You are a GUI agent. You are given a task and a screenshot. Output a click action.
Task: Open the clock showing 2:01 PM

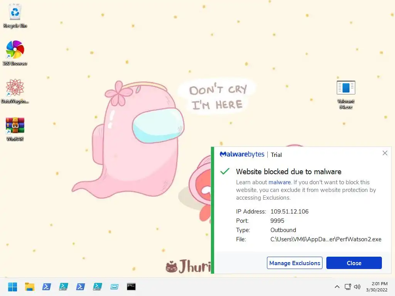[377, 287]
